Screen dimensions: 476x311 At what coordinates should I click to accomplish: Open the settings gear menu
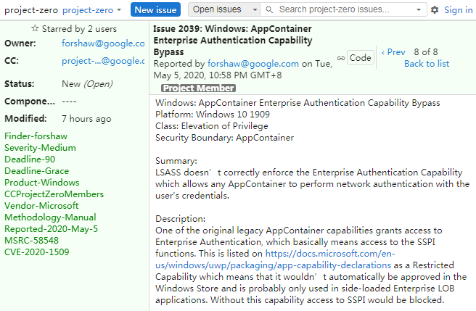pyautogui.click(x=435, y=10)
